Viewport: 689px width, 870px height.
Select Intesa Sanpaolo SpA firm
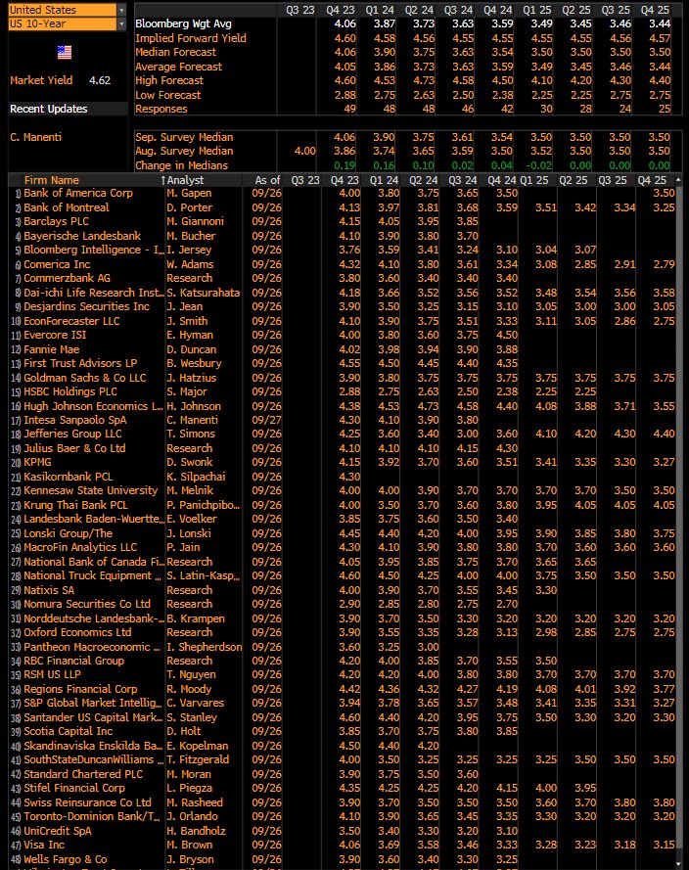pos(75,420)
